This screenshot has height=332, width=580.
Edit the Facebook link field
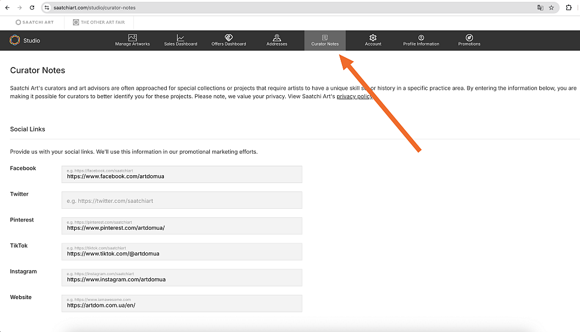tap(182, 174)
